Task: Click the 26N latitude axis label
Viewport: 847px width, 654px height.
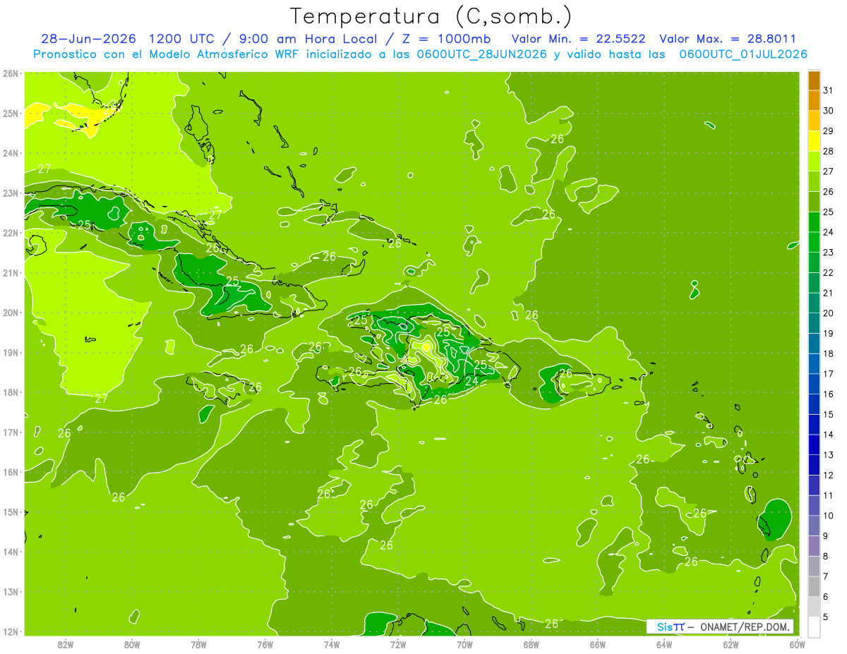Action: pos(10,73)
